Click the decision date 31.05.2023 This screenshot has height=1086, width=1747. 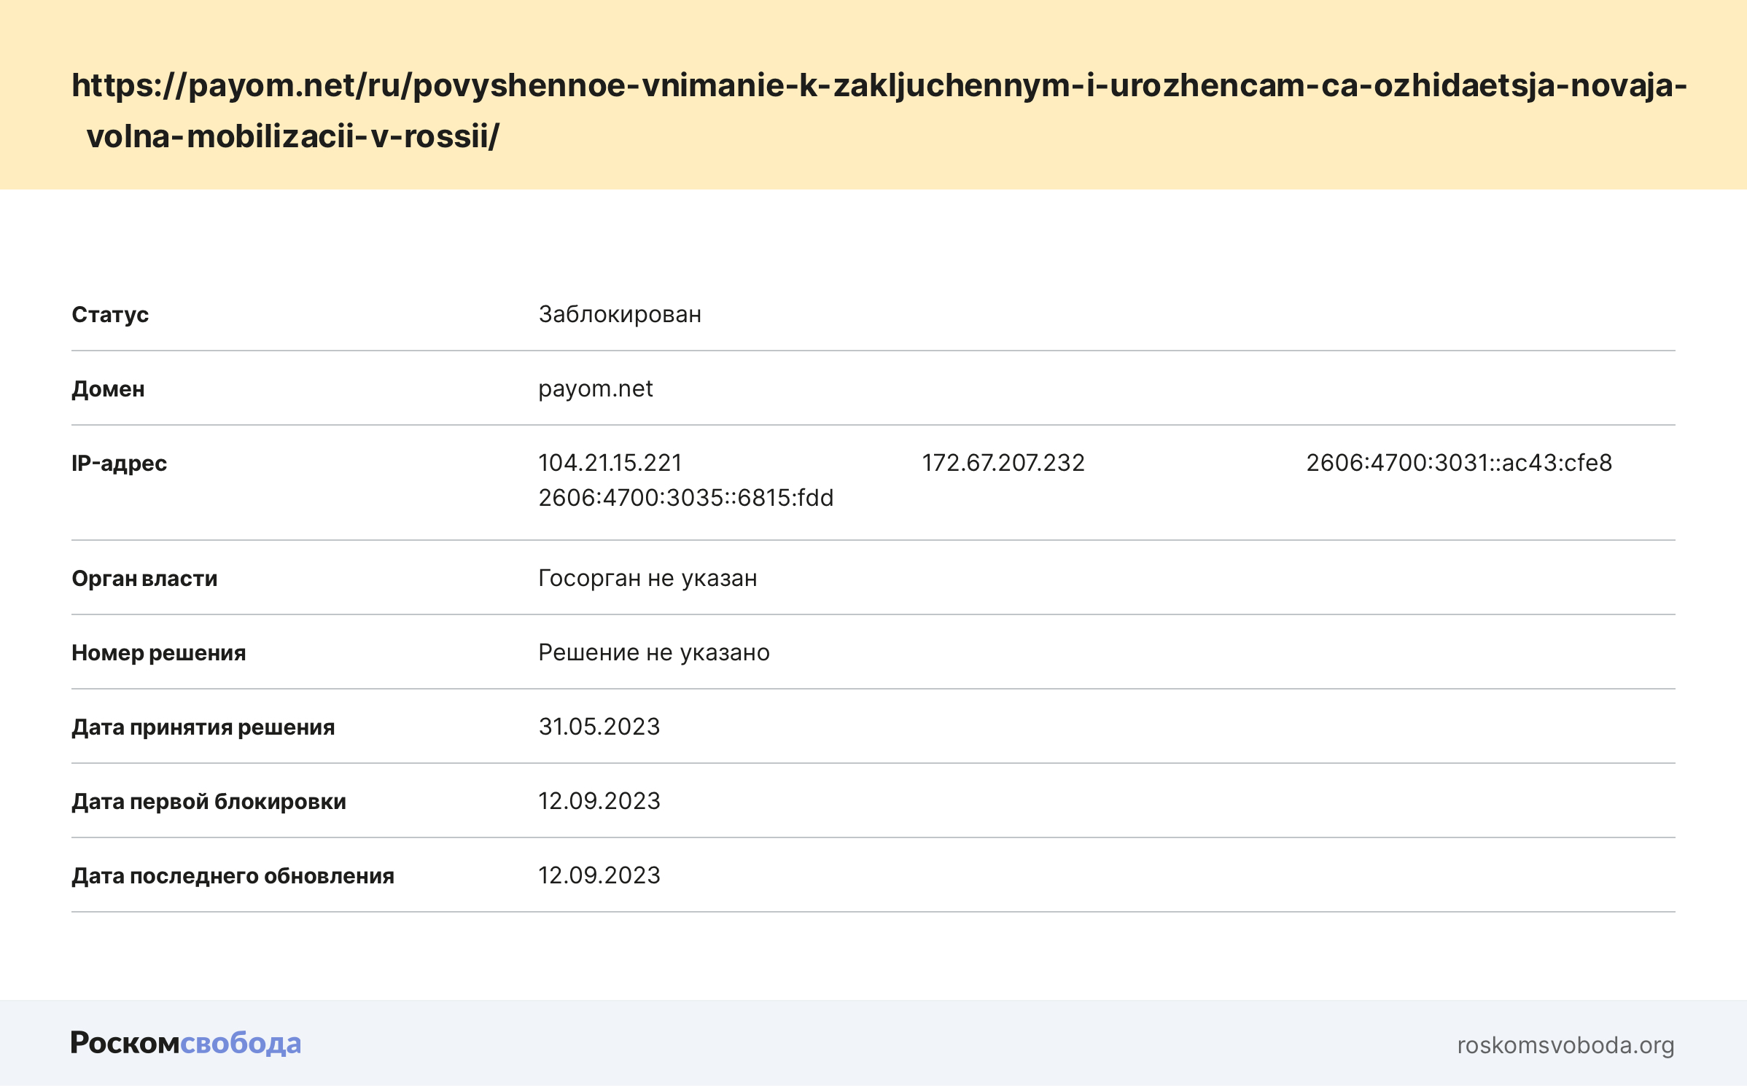pyautogui.click(x=599, y=727)
